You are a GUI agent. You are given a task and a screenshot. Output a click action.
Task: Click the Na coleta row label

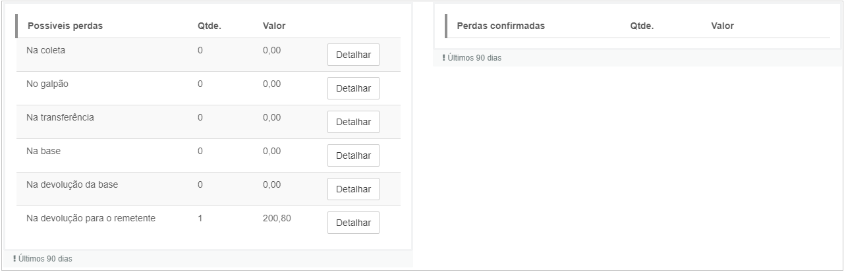(x=46, y=50)
